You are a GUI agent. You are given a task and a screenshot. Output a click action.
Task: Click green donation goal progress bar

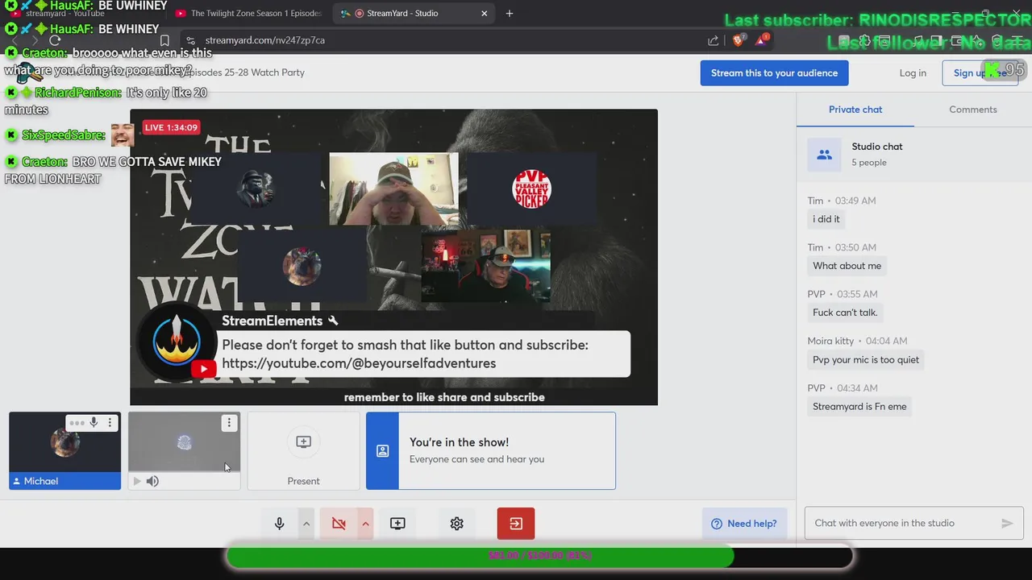[x=481, y=556]
